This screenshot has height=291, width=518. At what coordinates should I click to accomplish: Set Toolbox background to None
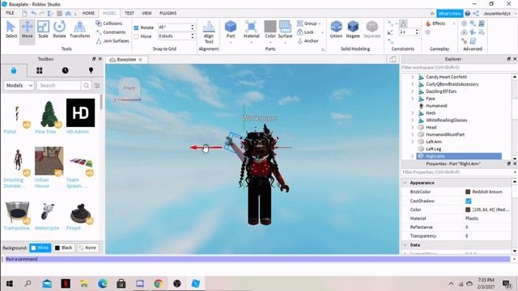click(x=87, y=248)
